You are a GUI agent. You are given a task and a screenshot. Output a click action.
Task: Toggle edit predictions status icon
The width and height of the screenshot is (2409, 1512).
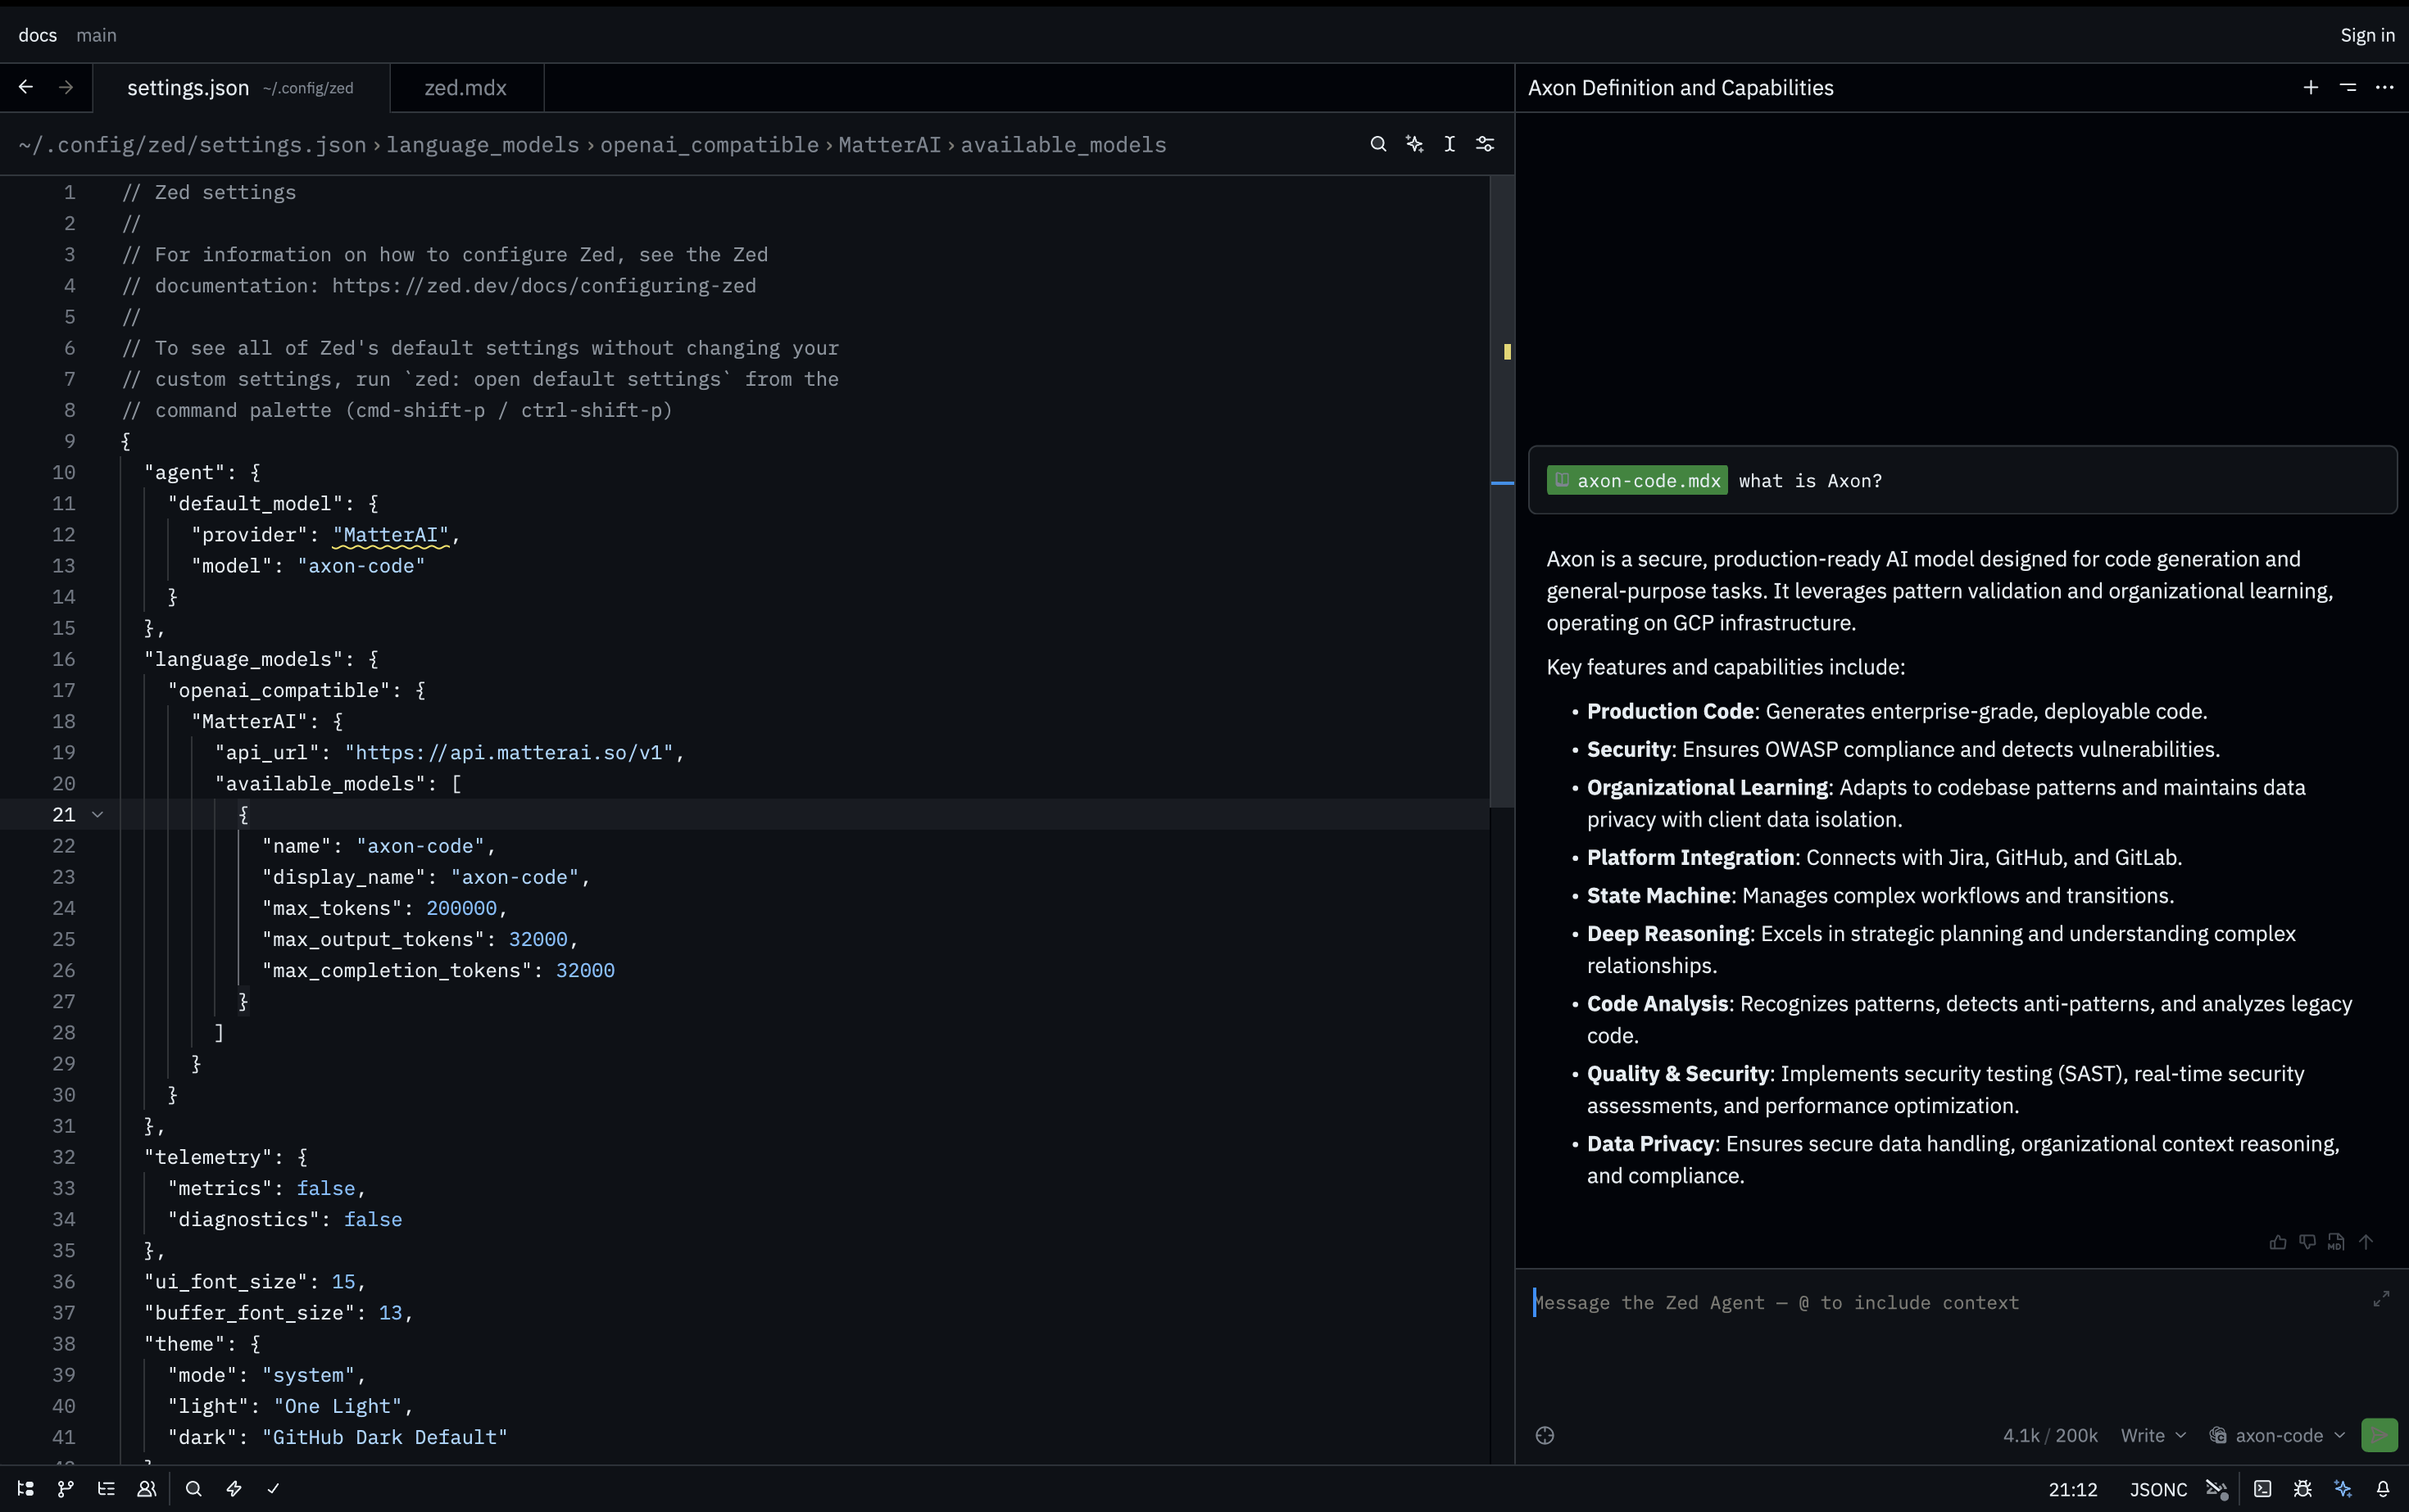2217,1489
